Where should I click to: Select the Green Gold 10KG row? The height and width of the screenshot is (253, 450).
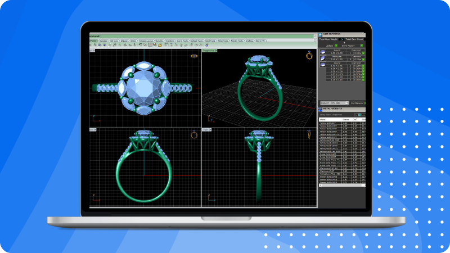342,177
